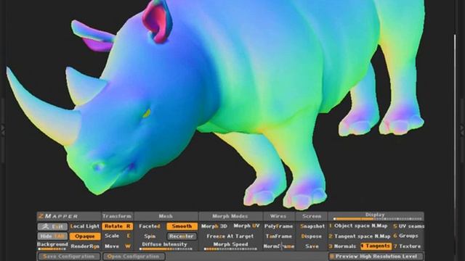
Task: Click Save under Screen
Action: tap(312, 246)
